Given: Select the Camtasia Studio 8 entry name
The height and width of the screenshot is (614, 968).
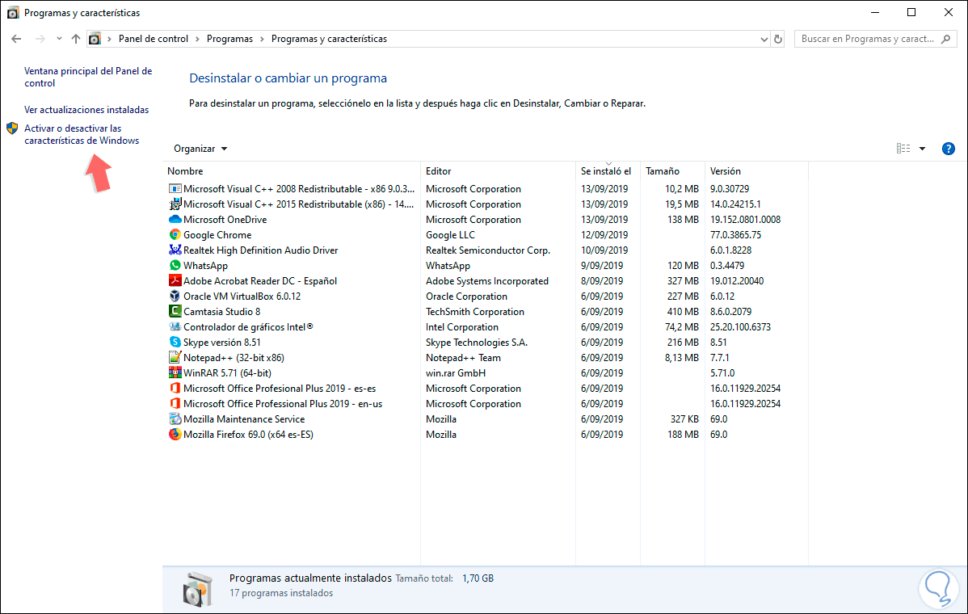Looking at the screenshot, I should coord(221,312).
